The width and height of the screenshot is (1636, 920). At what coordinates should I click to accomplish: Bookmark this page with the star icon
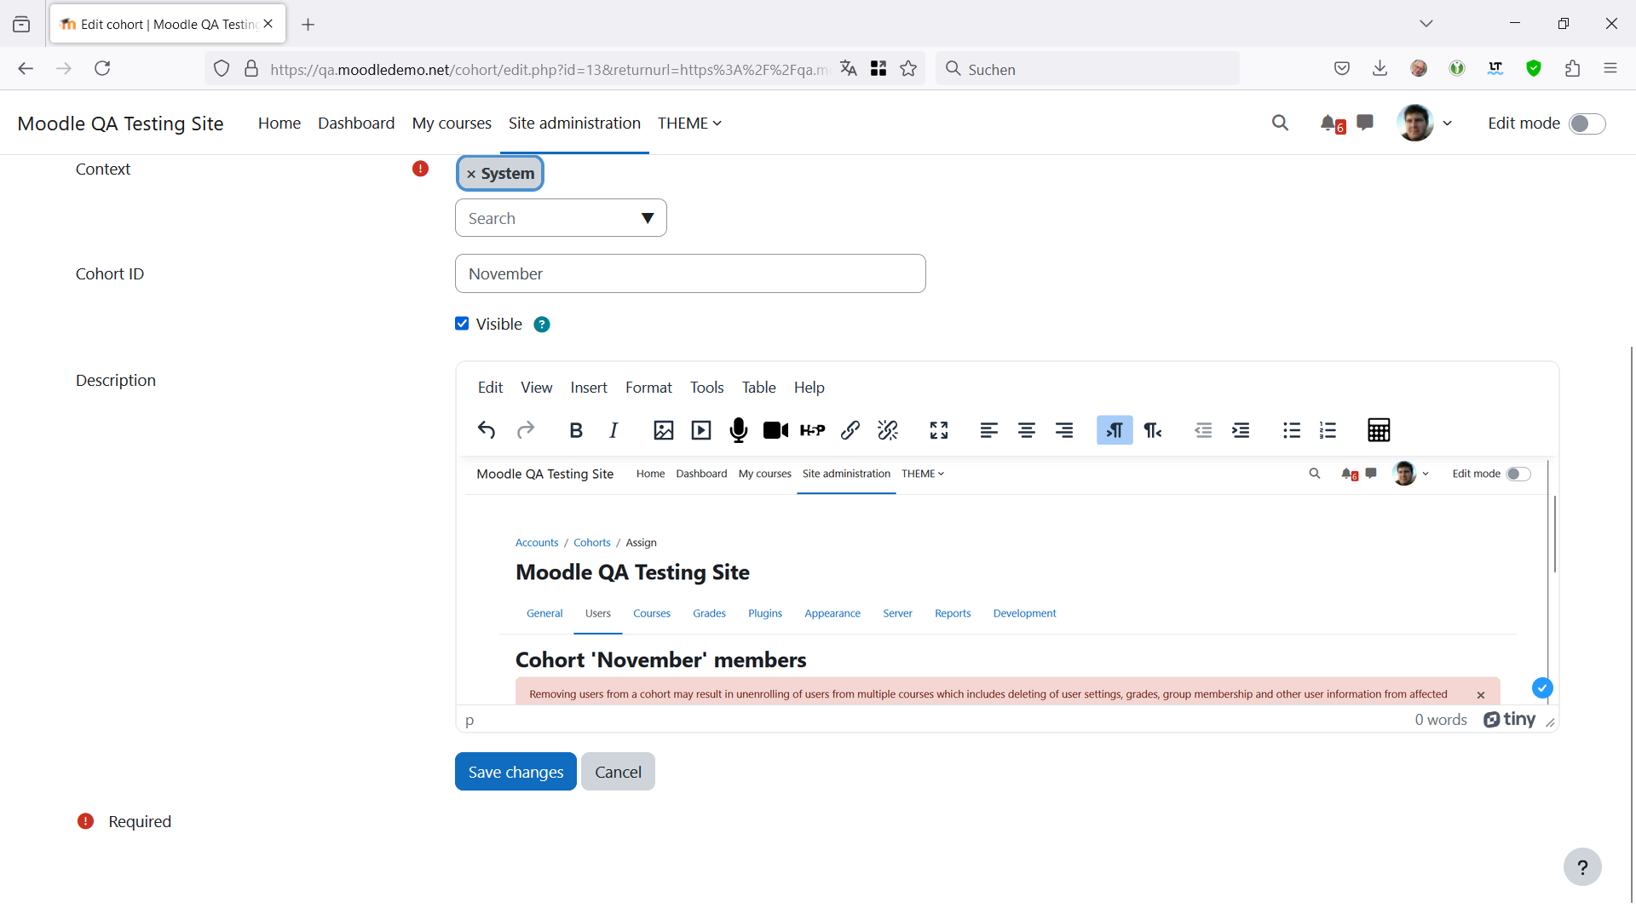coord(908,69)
